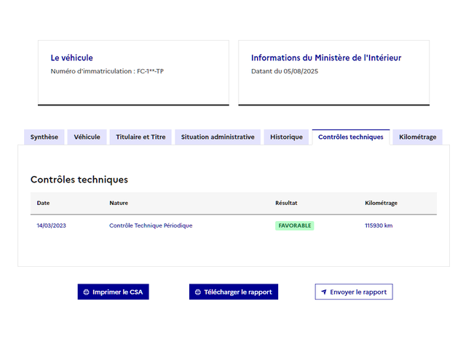
Task: Click the Résultat column header
Action: [x=286, y=203]
